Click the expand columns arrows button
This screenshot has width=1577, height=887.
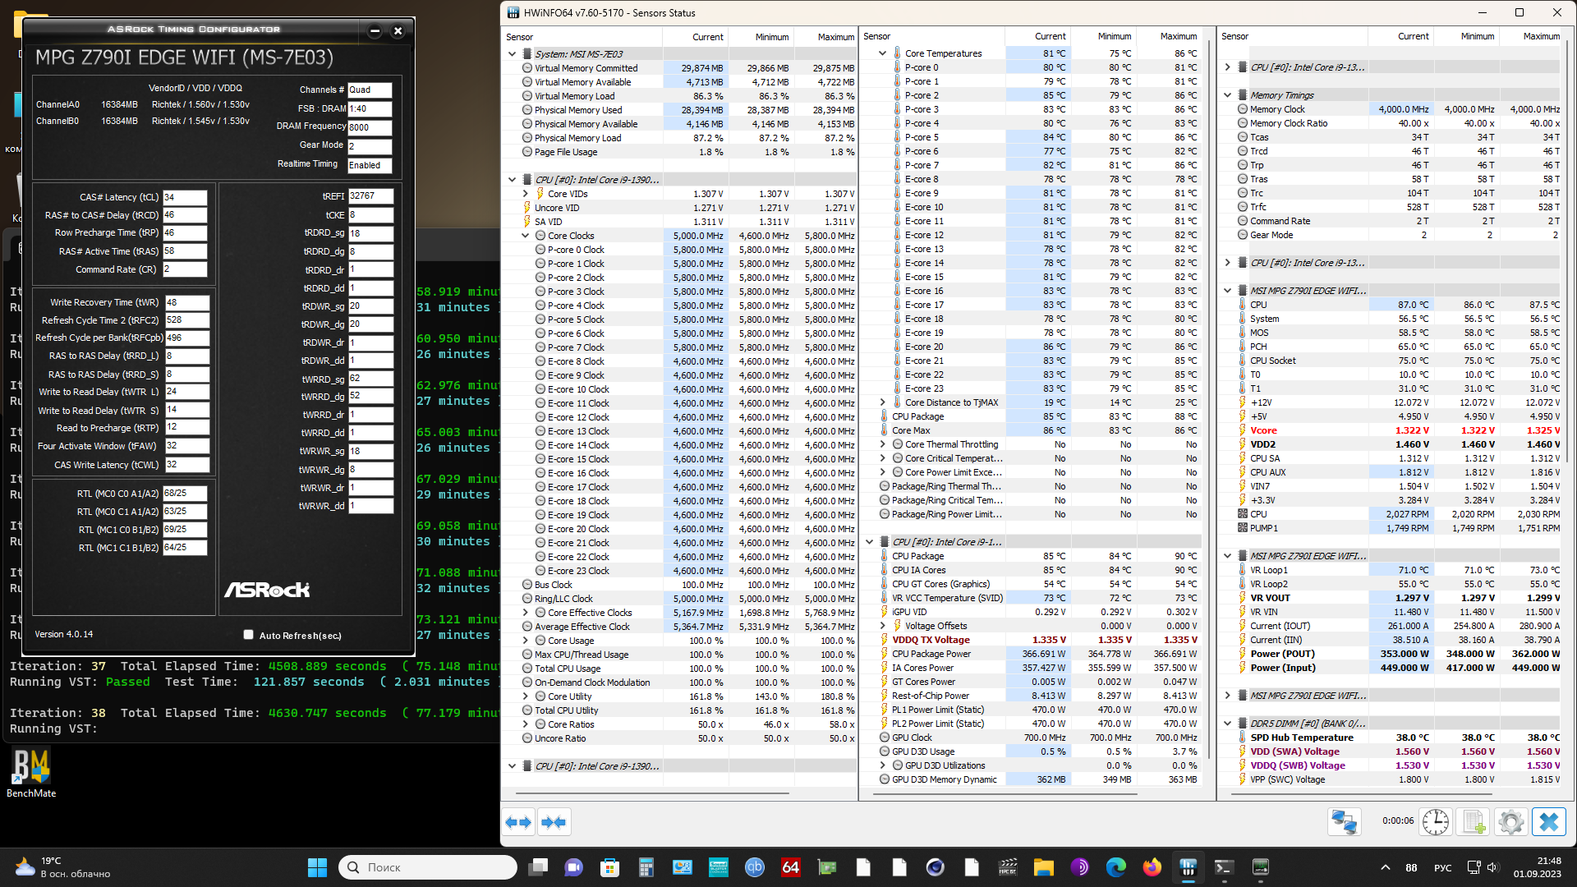click(x=518, y=822)
